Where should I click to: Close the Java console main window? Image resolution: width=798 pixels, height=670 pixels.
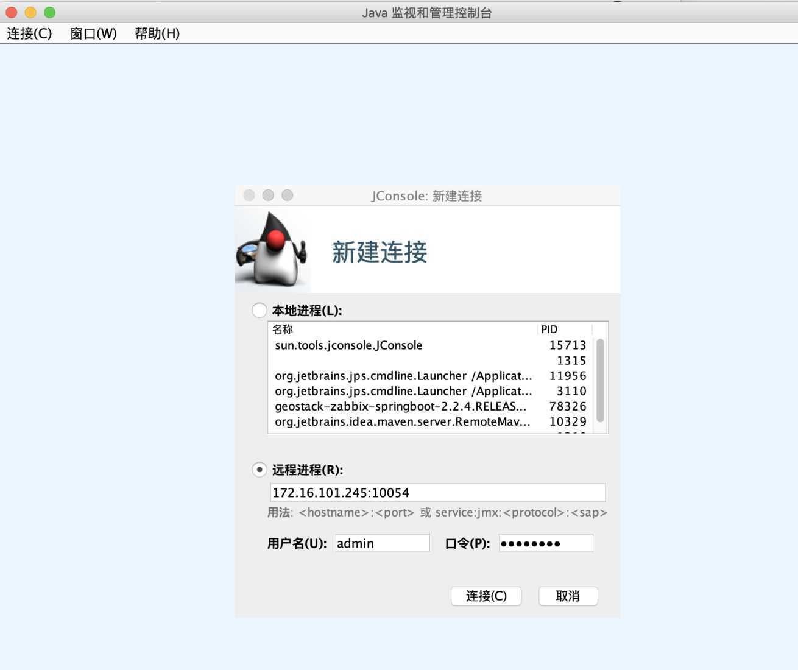click(11, 12)
